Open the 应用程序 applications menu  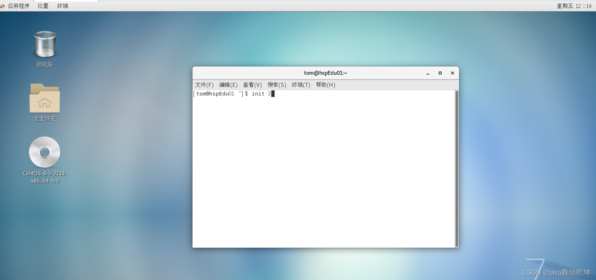pyautogui.click(x=19, y=6)
